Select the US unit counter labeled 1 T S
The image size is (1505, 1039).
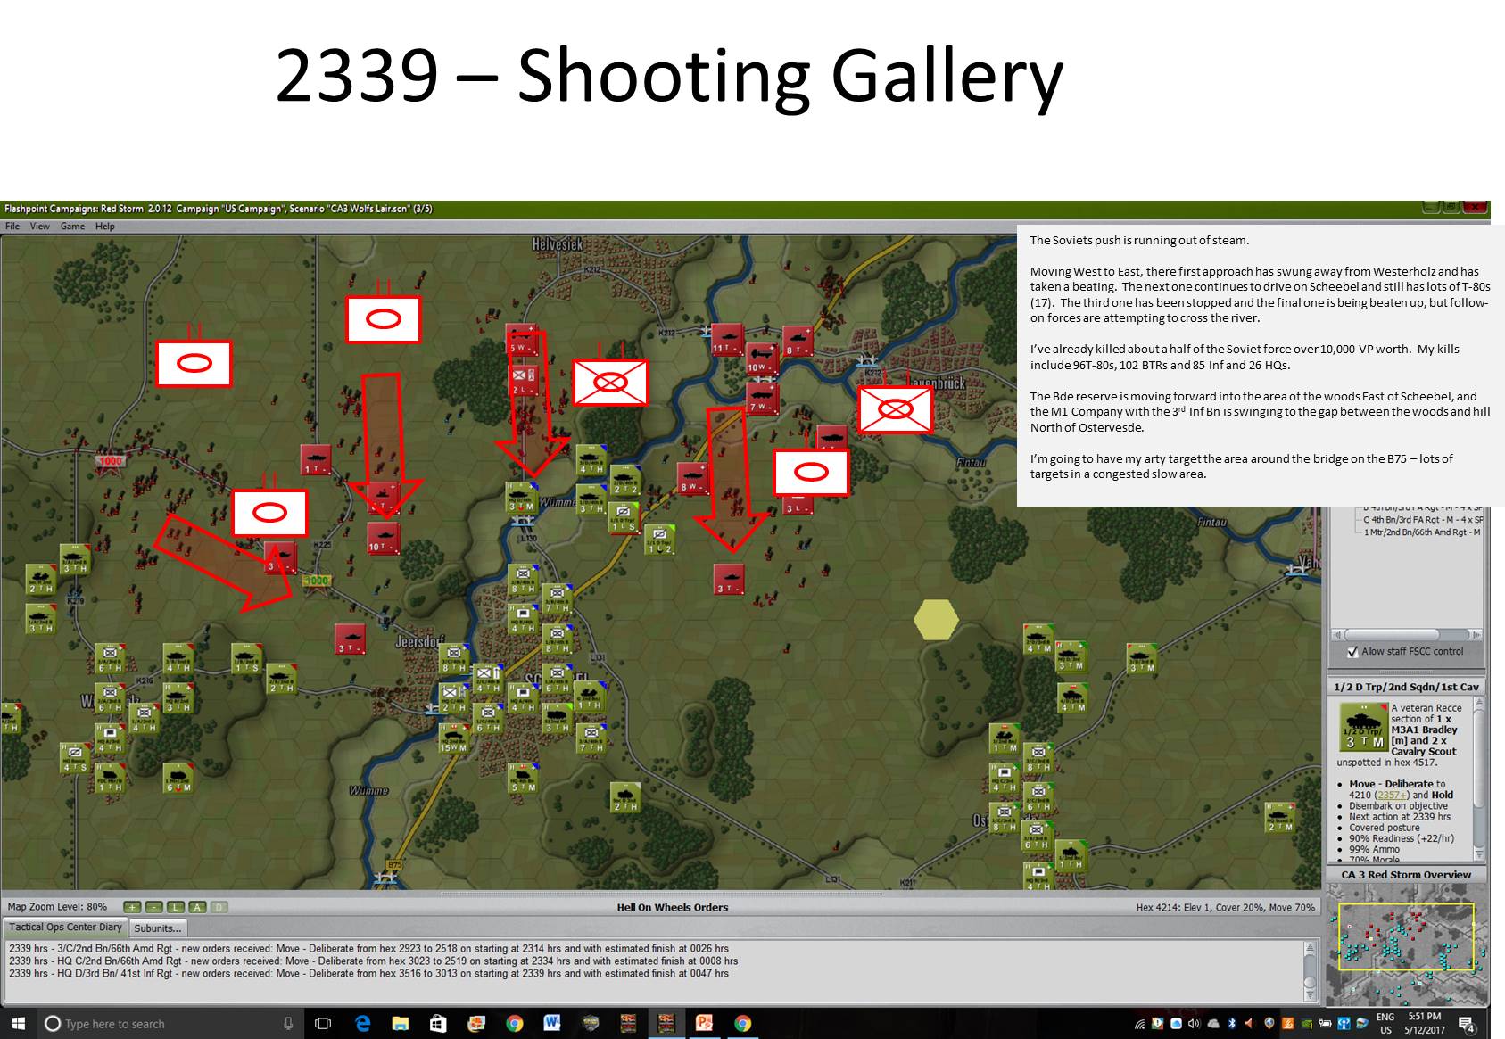[247, 658]
